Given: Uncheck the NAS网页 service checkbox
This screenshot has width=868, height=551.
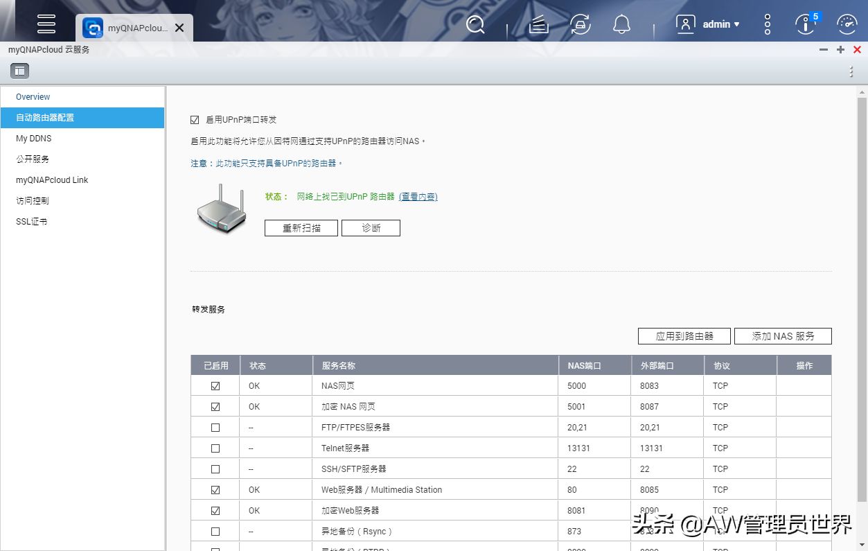Looking at the screenshot, I should coord(215,386).
